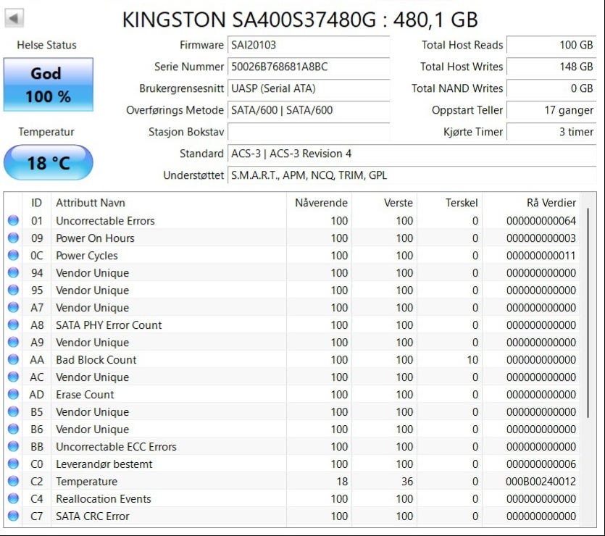The height and width of the screenshot is (536, 605).
Task: Select the Uncorrectable Errors attribute name
Action: [x=105, y=221]
